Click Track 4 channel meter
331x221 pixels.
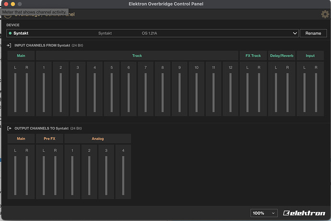coord(95,93)
